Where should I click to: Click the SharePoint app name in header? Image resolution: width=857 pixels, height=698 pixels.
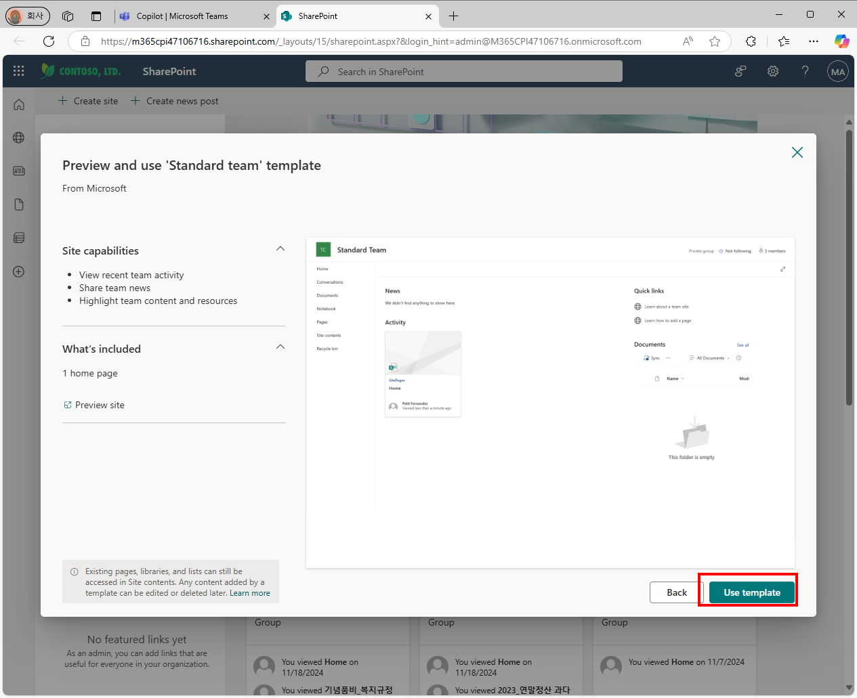169,71
